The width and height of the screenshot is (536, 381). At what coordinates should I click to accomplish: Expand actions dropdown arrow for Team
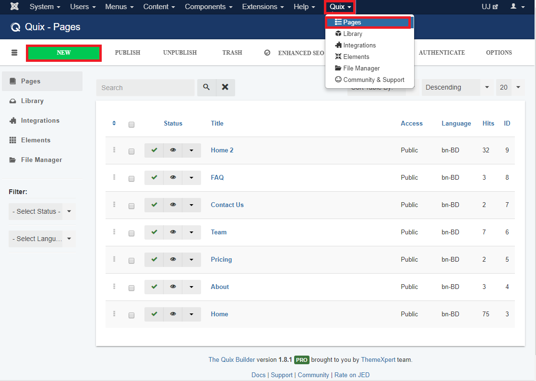tap(191, 232)
